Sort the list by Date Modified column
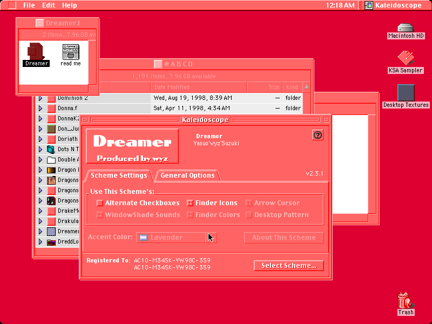The height and width of the screenshot is (324, 432). 198,87
